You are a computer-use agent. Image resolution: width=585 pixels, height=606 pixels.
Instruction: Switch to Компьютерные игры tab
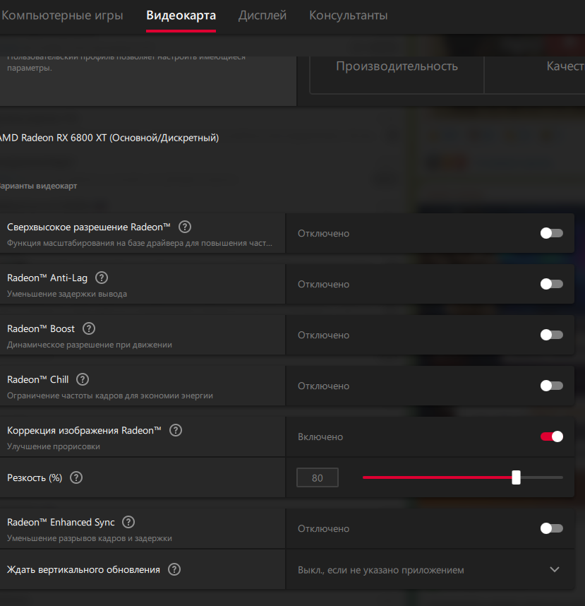[x=62, y=16]
